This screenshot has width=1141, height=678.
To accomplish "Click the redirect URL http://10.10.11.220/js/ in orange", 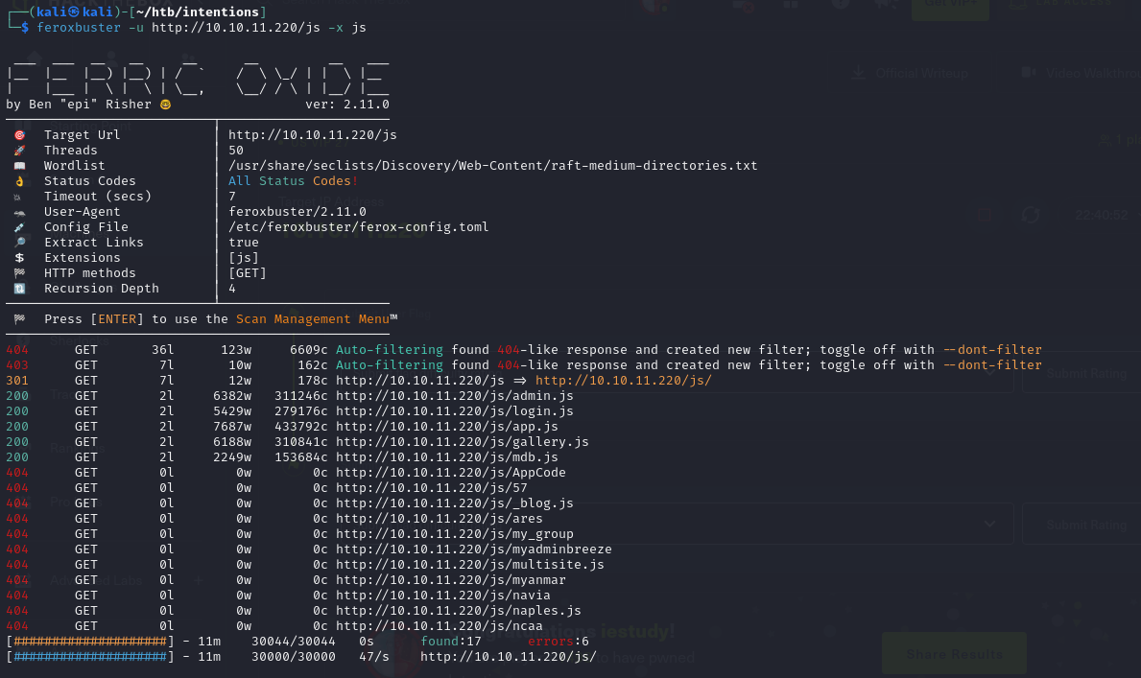I will 624,381.
